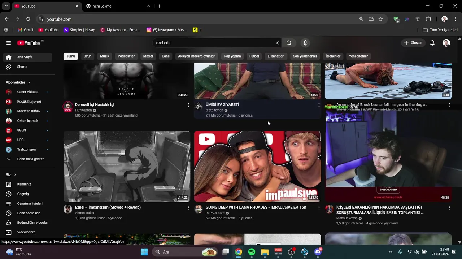Viewport: 462px width, 259px height.
Task: Open Daha sonra izle list
Action: point(27,213)
